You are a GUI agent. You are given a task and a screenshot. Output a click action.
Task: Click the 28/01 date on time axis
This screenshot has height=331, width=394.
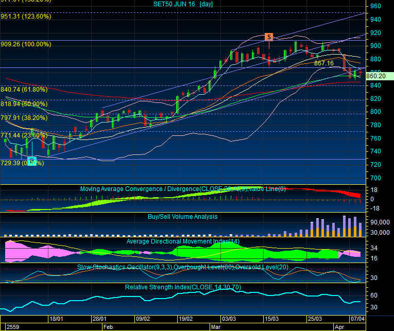[99, 319]
